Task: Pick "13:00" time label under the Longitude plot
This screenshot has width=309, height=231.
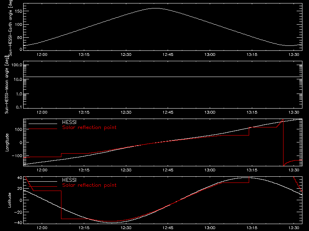Action: pyautogui.click(x=210, y=170)
